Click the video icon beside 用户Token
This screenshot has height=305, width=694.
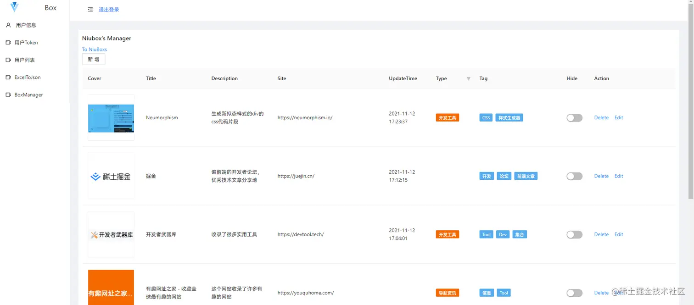click(8, 43)
